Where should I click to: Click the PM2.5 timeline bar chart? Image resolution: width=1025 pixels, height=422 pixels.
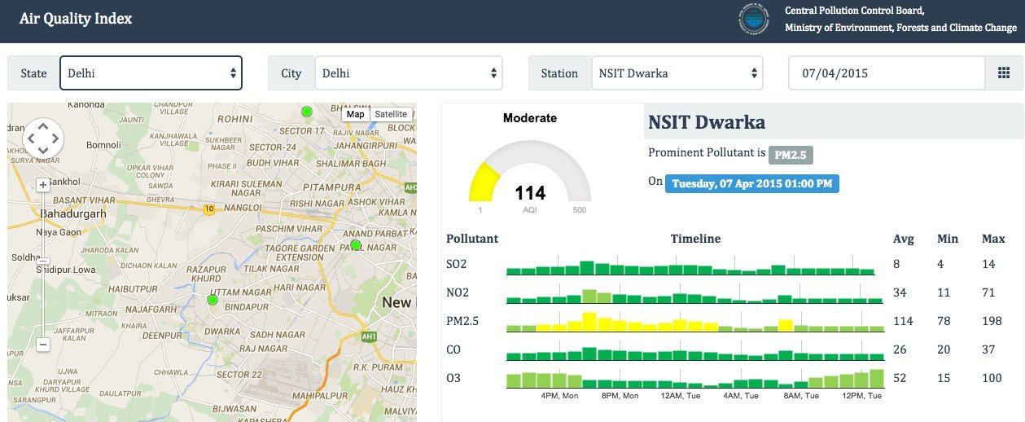click(x=694, y=323)
